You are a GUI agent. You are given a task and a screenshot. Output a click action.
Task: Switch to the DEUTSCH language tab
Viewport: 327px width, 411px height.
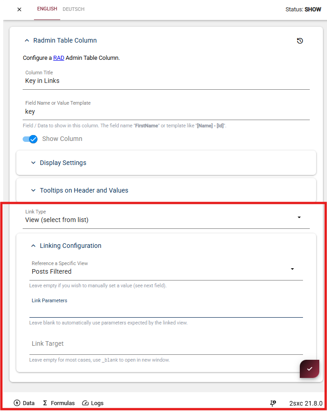click(73, 9)
